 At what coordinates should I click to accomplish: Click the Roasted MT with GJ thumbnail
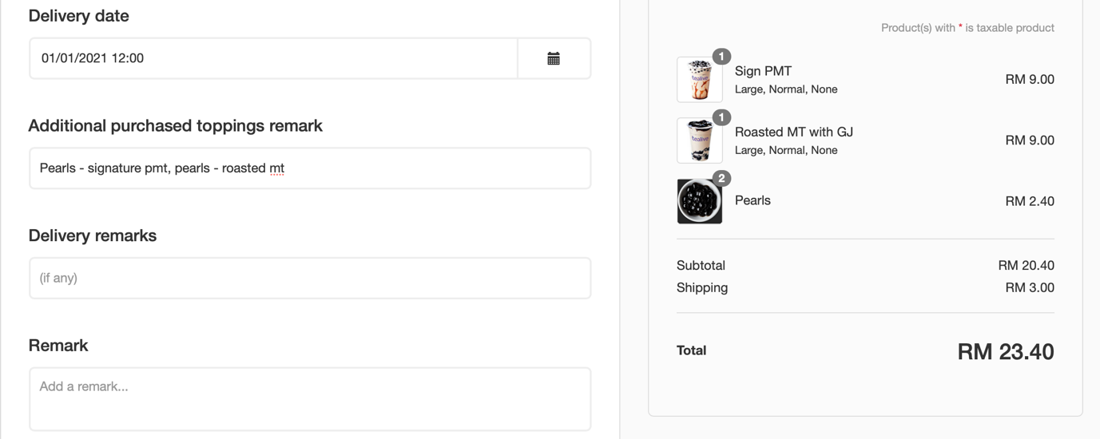[x=700, y=140]
